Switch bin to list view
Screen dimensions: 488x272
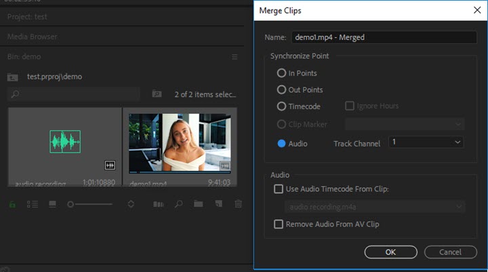point(32,203)
